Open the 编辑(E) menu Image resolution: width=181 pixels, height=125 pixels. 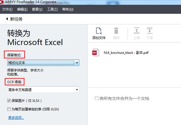point(22,9)
